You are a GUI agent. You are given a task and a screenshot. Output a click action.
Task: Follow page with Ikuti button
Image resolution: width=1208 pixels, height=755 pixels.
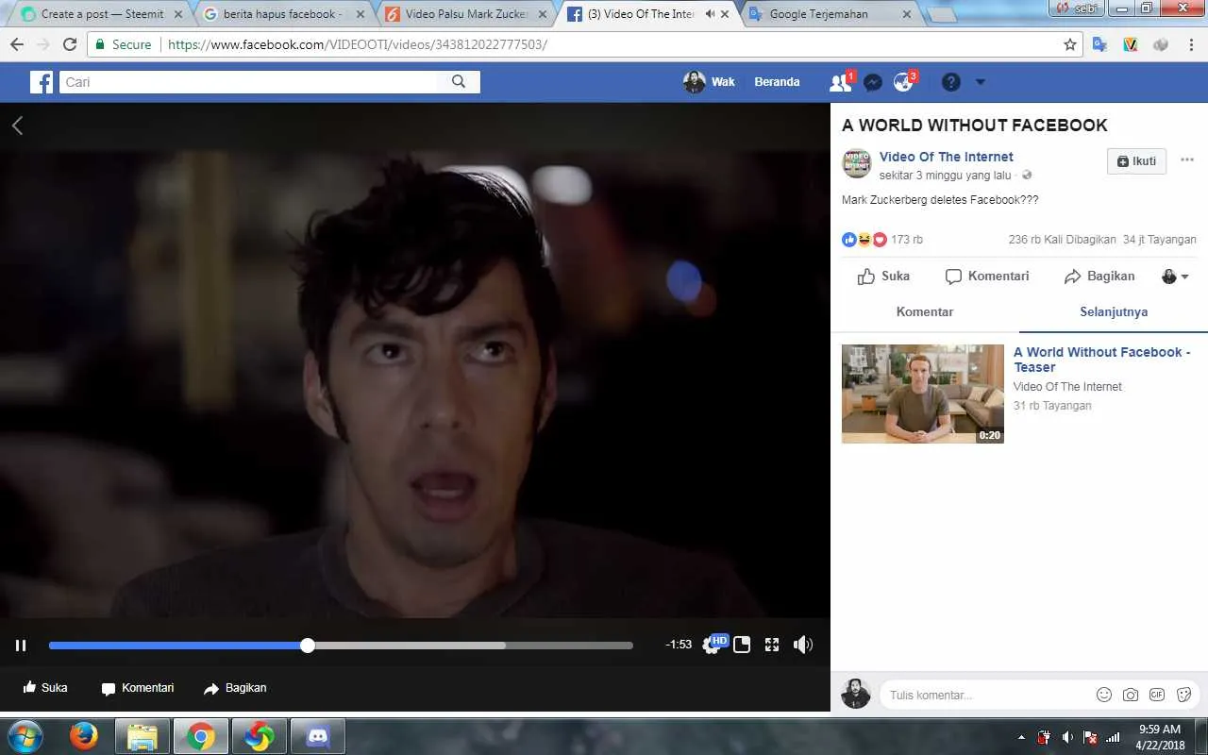click(x=1136, y=161)
